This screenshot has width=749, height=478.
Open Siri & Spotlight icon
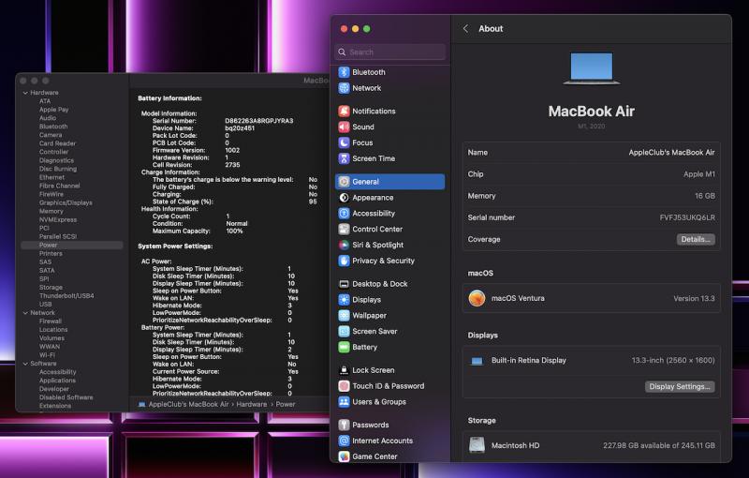344,246
